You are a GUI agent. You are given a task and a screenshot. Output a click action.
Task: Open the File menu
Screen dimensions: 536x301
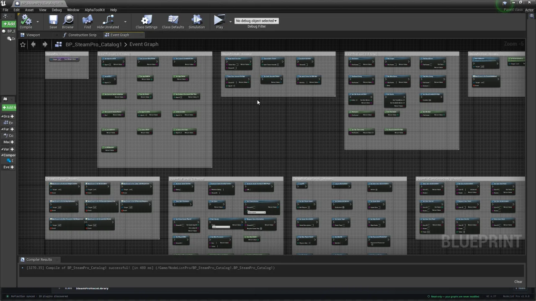tap(5, 10)
